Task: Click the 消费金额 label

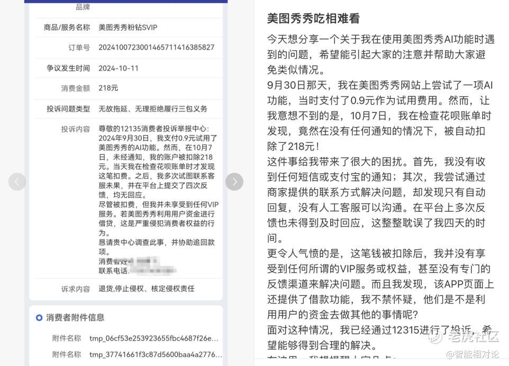Action: tap(76, 88)
